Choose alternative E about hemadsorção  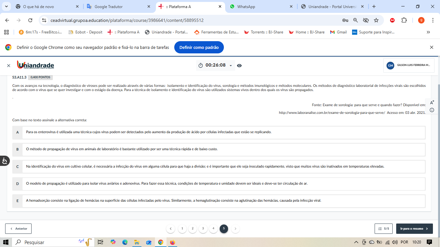[x=17, y=201]
